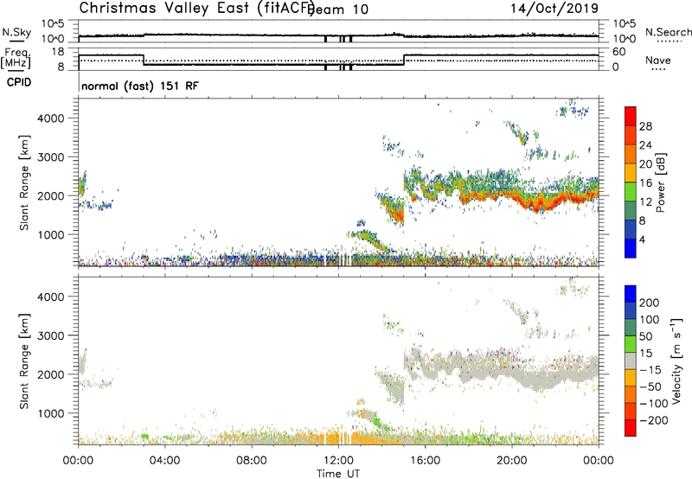Click the Freq. [MHz] axis label

[x=16, y=58]
